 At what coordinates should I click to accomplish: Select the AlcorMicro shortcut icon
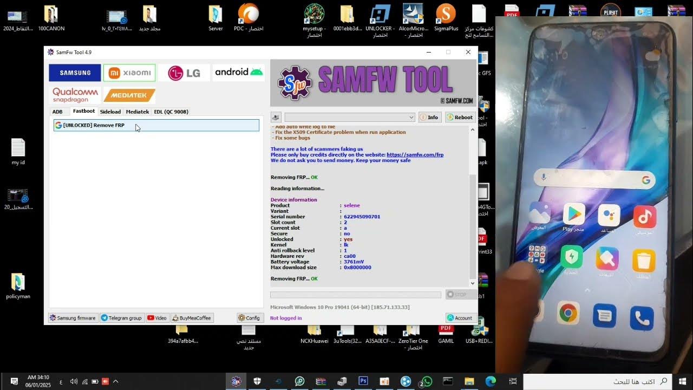[x=413, y=21]
